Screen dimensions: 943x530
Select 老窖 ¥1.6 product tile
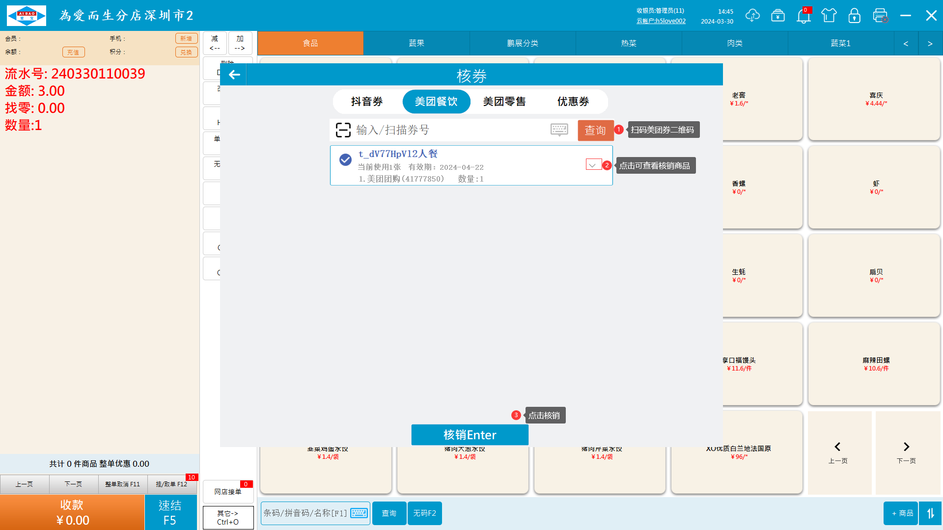pos(762,99)
